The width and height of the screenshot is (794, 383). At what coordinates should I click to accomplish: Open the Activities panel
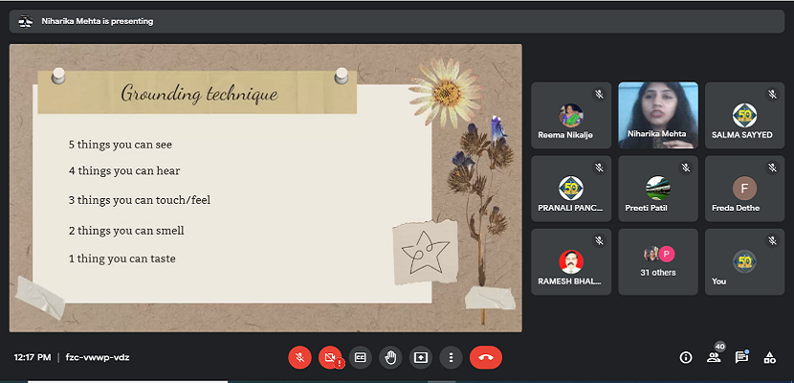point(770,358)
